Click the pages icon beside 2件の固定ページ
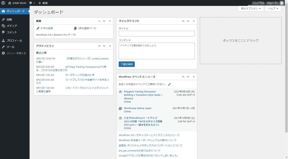Viewport: 288px width, 159px height. click(x=75, y=28)
